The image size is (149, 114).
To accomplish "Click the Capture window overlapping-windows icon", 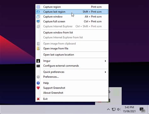I will 38,17.
